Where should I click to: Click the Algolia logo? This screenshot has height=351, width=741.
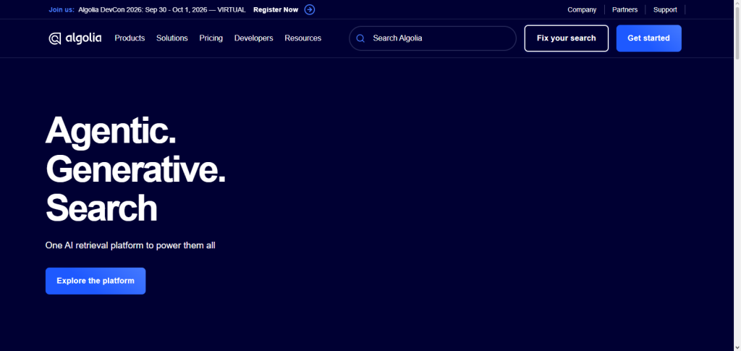tap(75, 38)
